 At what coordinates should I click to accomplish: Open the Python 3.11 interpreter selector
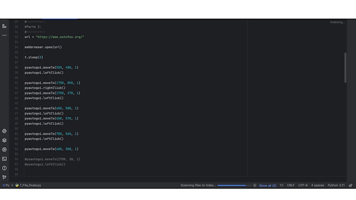[x=336, y=185]
